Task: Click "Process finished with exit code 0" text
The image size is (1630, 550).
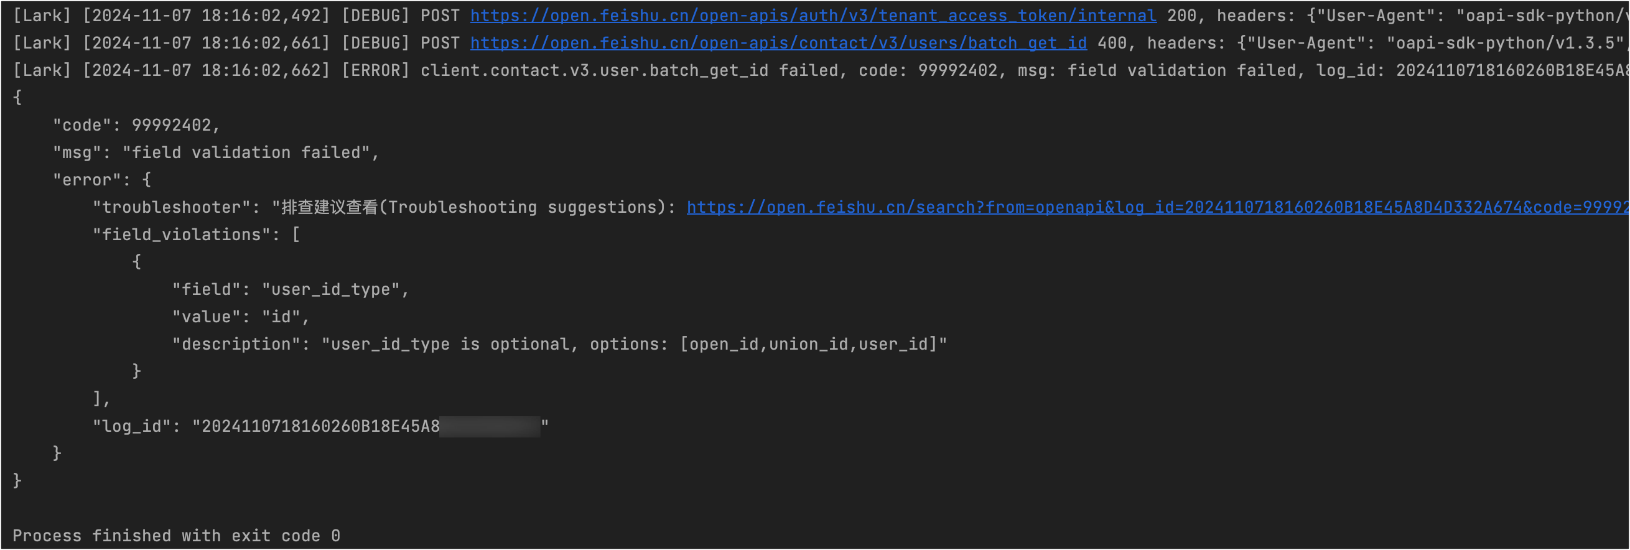Action: point(177,536)
